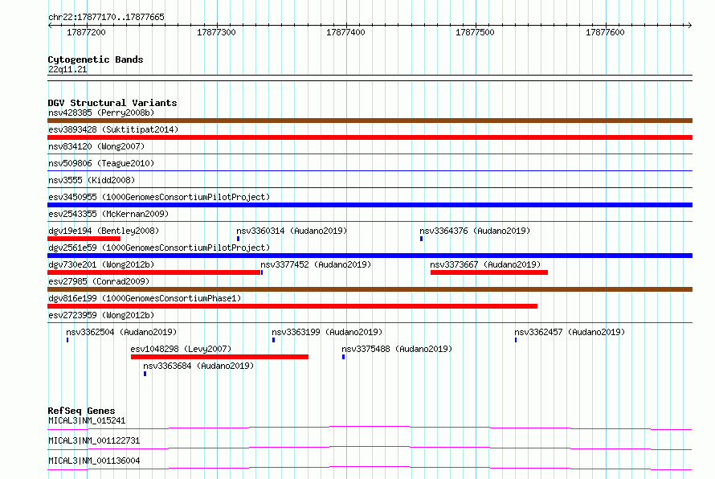Image resolution: width=715 pixels, height=479 pixels.
Task: Open the esv2723959 (Wong2012b) label
Action: pos(101,315)
